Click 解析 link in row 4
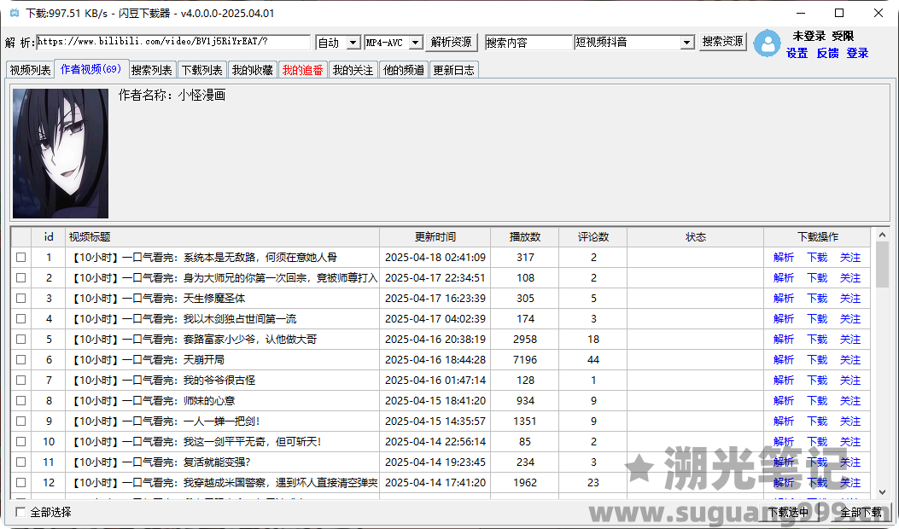The height and width of the screenshot is (529, 899). (x=784, y=318)
